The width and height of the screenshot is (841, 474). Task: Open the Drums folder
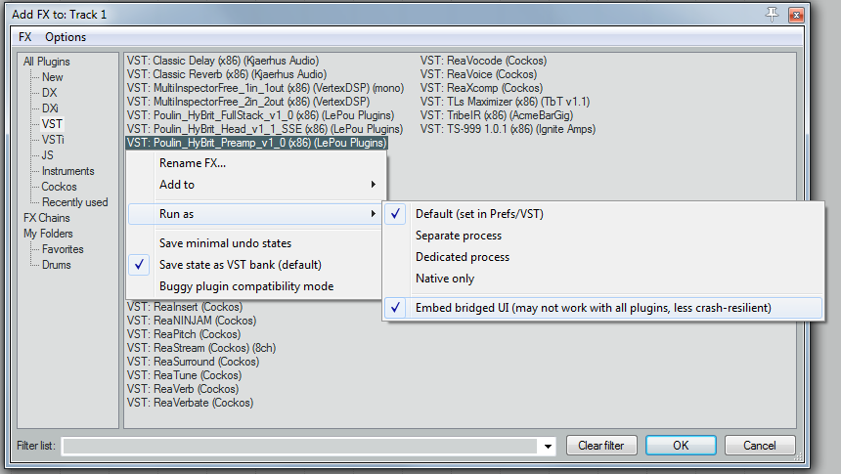click(57, 265)
